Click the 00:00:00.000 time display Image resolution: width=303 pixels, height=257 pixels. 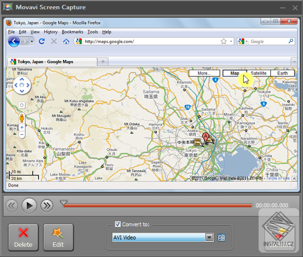pos(272,205)
